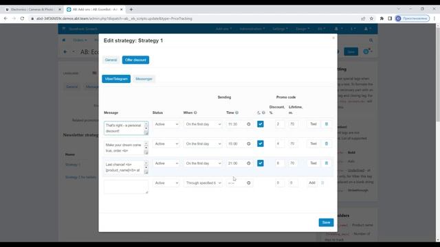Toggle night checkbox for 21:00 message
Screen dimensions: 440x247
pos(261,163)
